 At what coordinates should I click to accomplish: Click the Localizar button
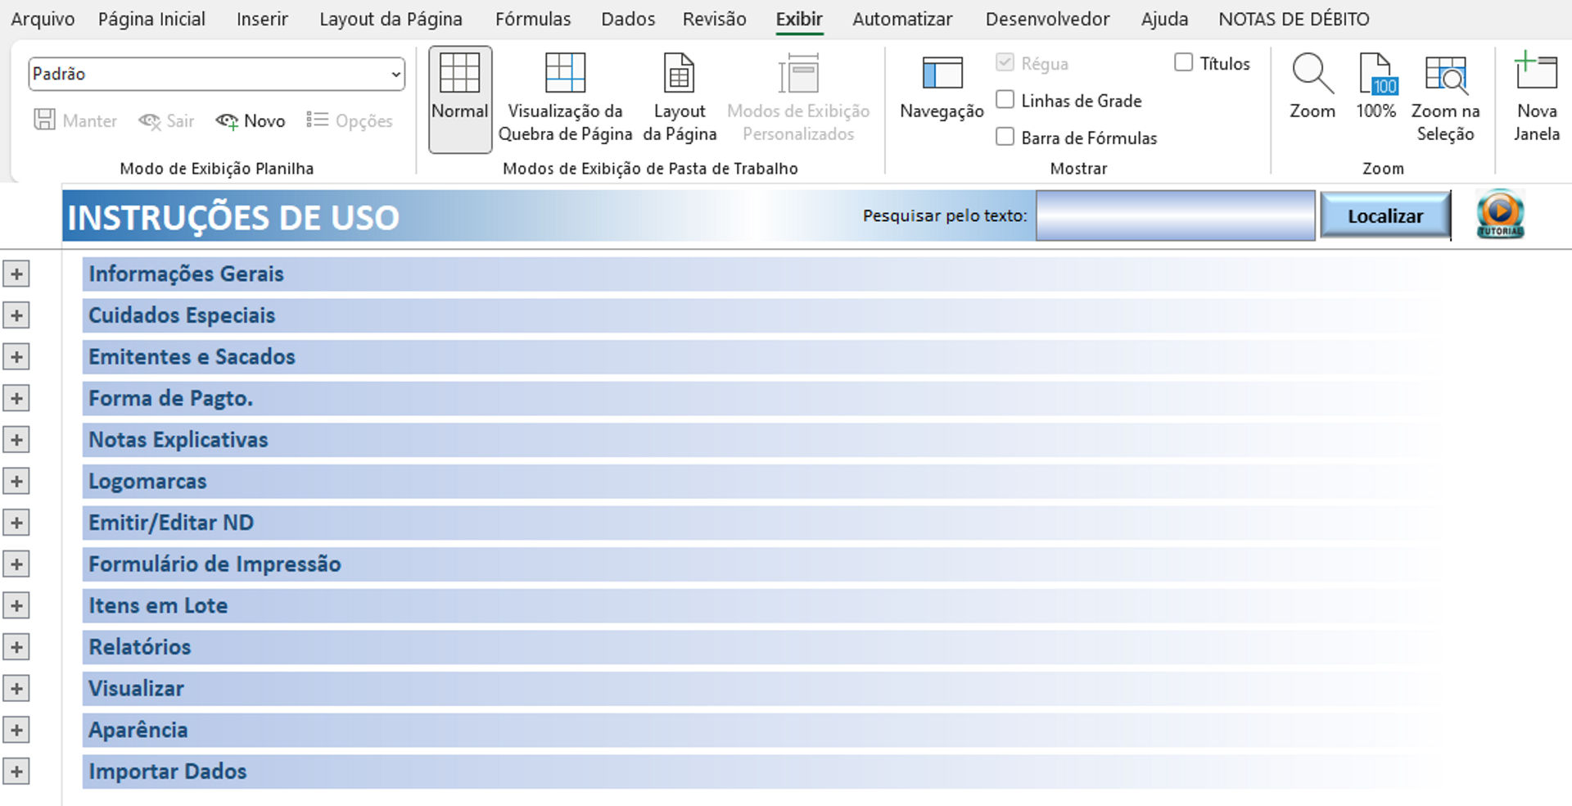click(1385, 215)
